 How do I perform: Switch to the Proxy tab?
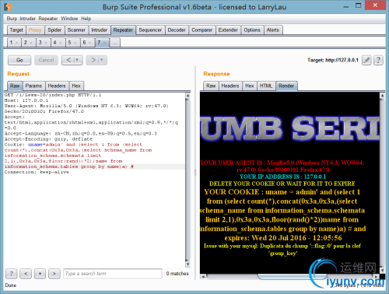click(x=35, y=30)
